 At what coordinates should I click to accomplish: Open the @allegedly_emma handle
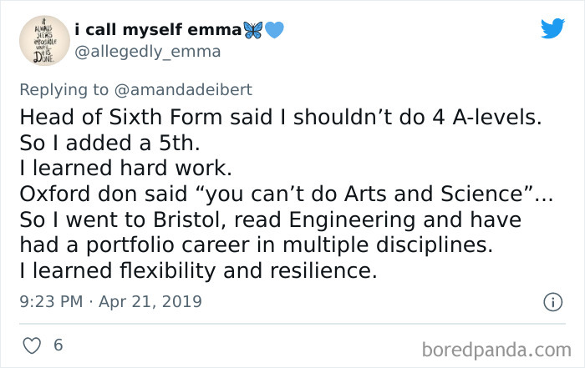(x=147, y=52)
